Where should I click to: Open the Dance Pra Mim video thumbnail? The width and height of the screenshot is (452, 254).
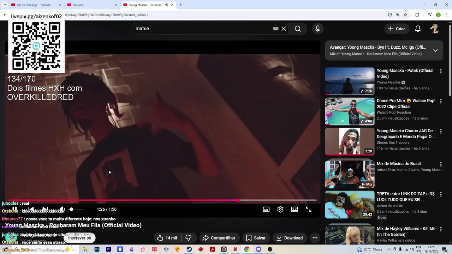click(x=350, y=111)
